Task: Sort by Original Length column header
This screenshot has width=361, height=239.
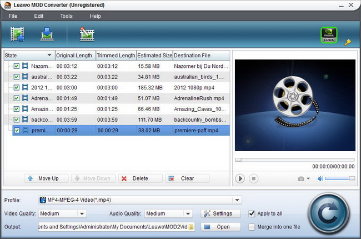Action: (76, 56)
